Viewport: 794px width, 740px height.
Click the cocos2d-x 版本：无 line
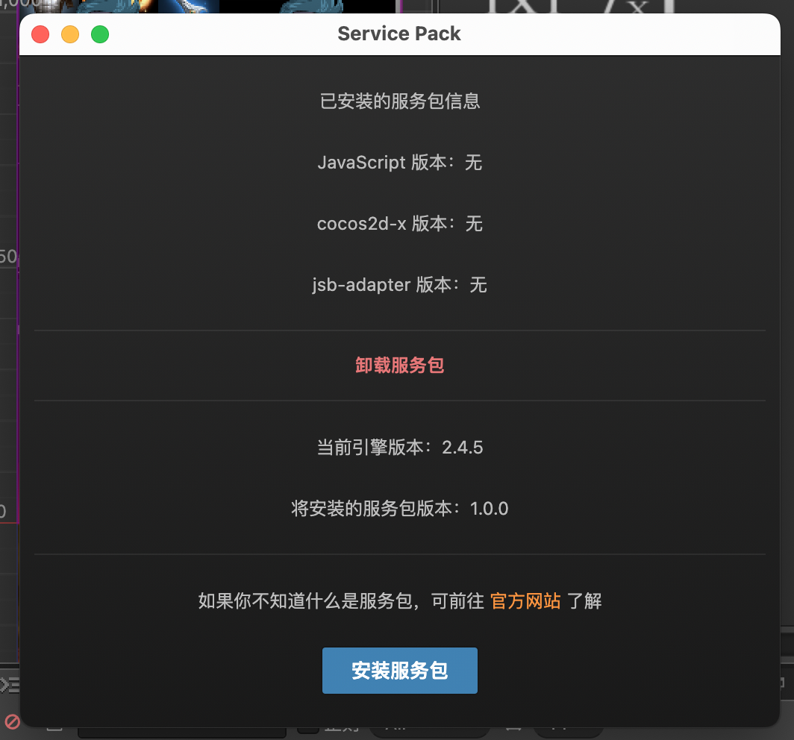coord(399,223)
